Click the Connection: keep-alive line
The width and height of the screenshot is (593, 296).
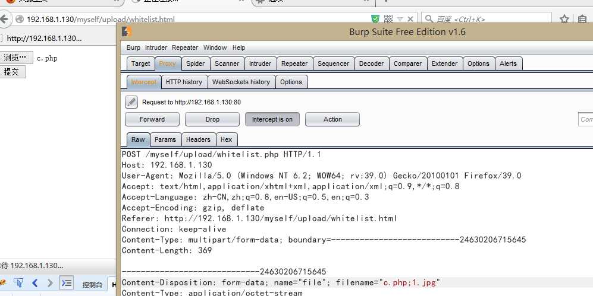tap(174, 229)
